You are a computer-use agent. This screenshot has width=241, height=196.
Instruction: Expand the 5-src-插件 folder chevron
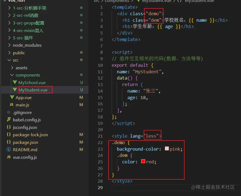(x=9, y=38)
